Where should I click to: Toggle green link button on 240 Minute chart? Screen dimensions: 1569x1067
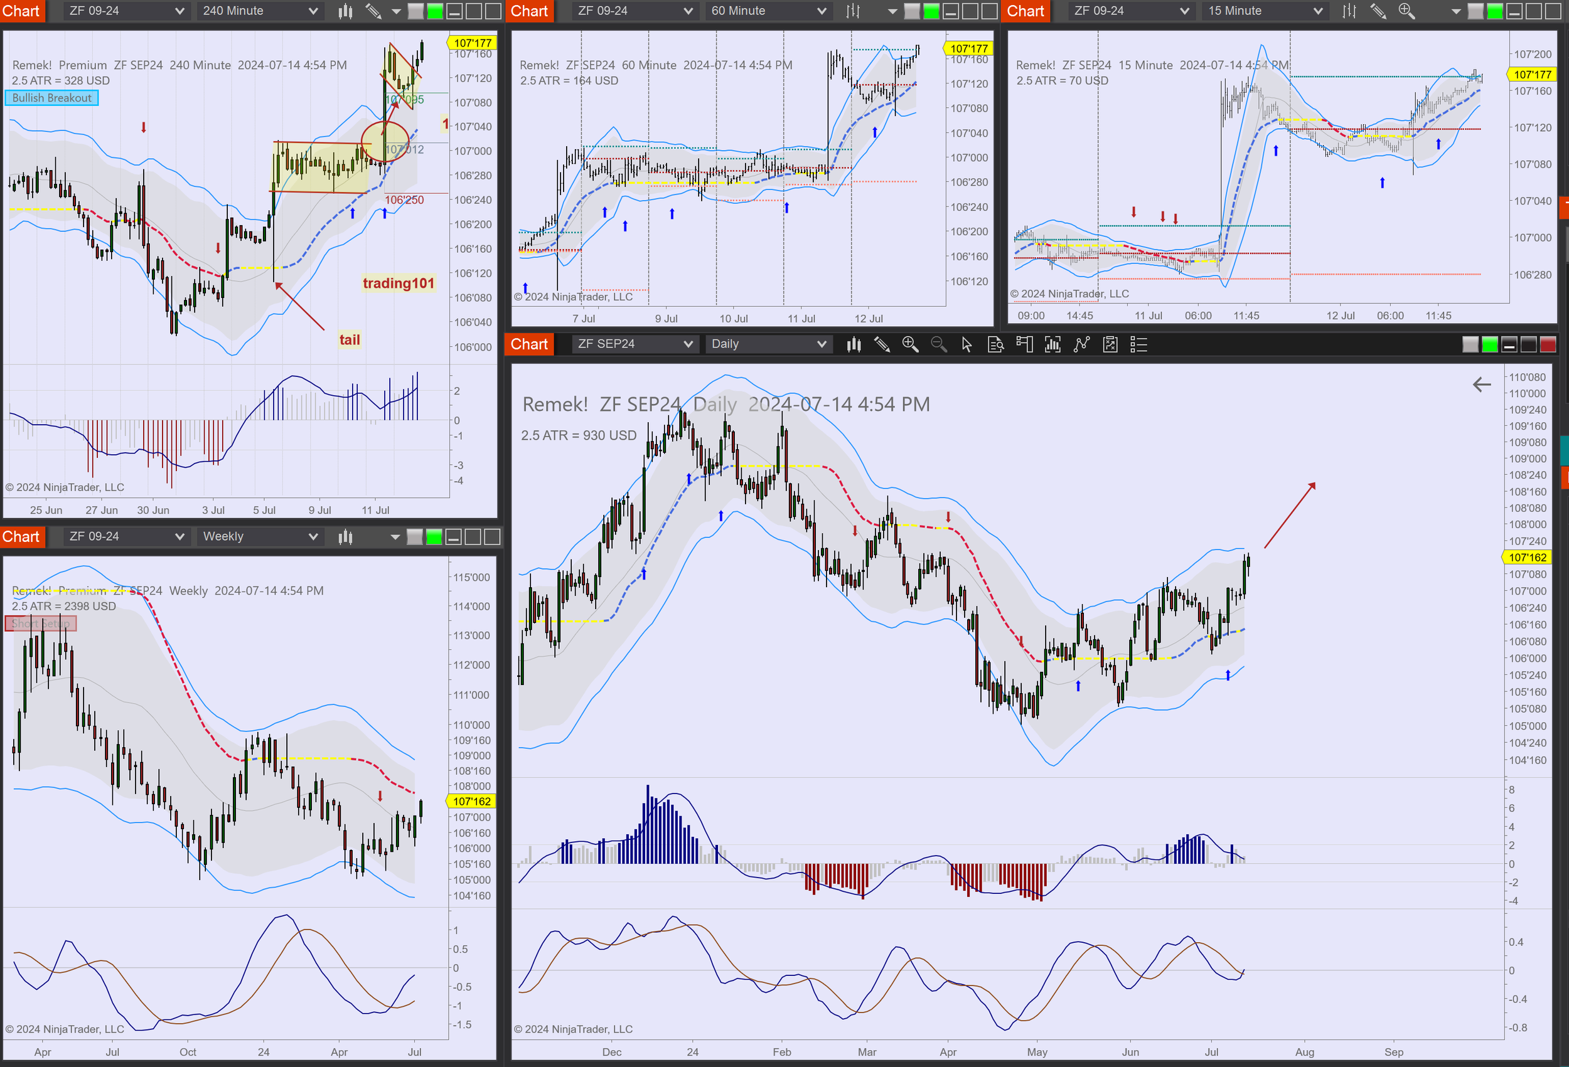(436, 11)
